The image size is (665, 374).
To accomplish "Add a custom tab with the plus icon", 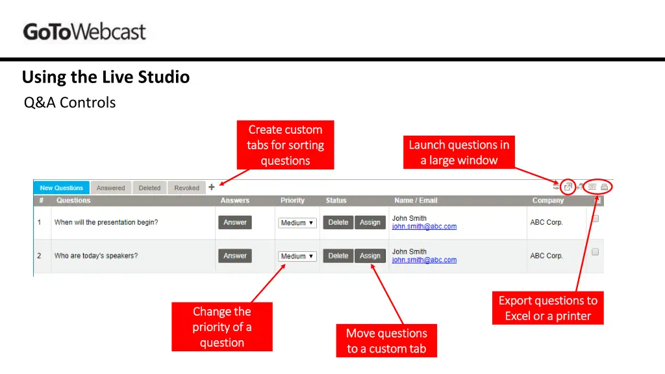I will [212, 187].
